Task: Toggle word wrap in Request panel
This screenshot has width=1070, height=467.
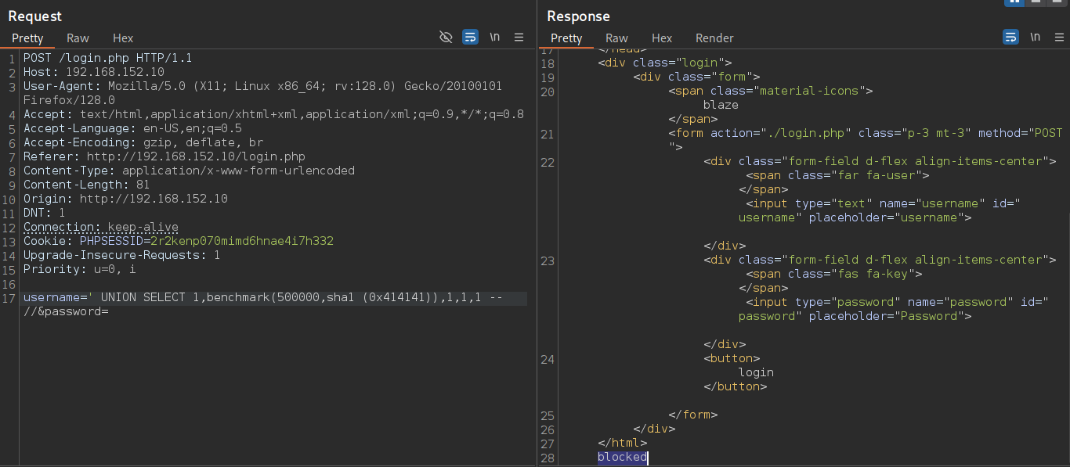Action: pyautogui.click(x=470, y=37)
